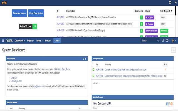Click the OPEN pull request tag for AUP-6290

[163, 24]
